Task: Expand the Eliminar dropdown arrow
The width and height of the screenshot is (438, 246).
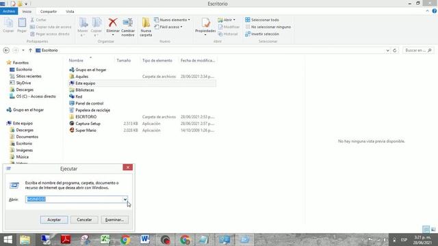Action: tap(113, 35)
